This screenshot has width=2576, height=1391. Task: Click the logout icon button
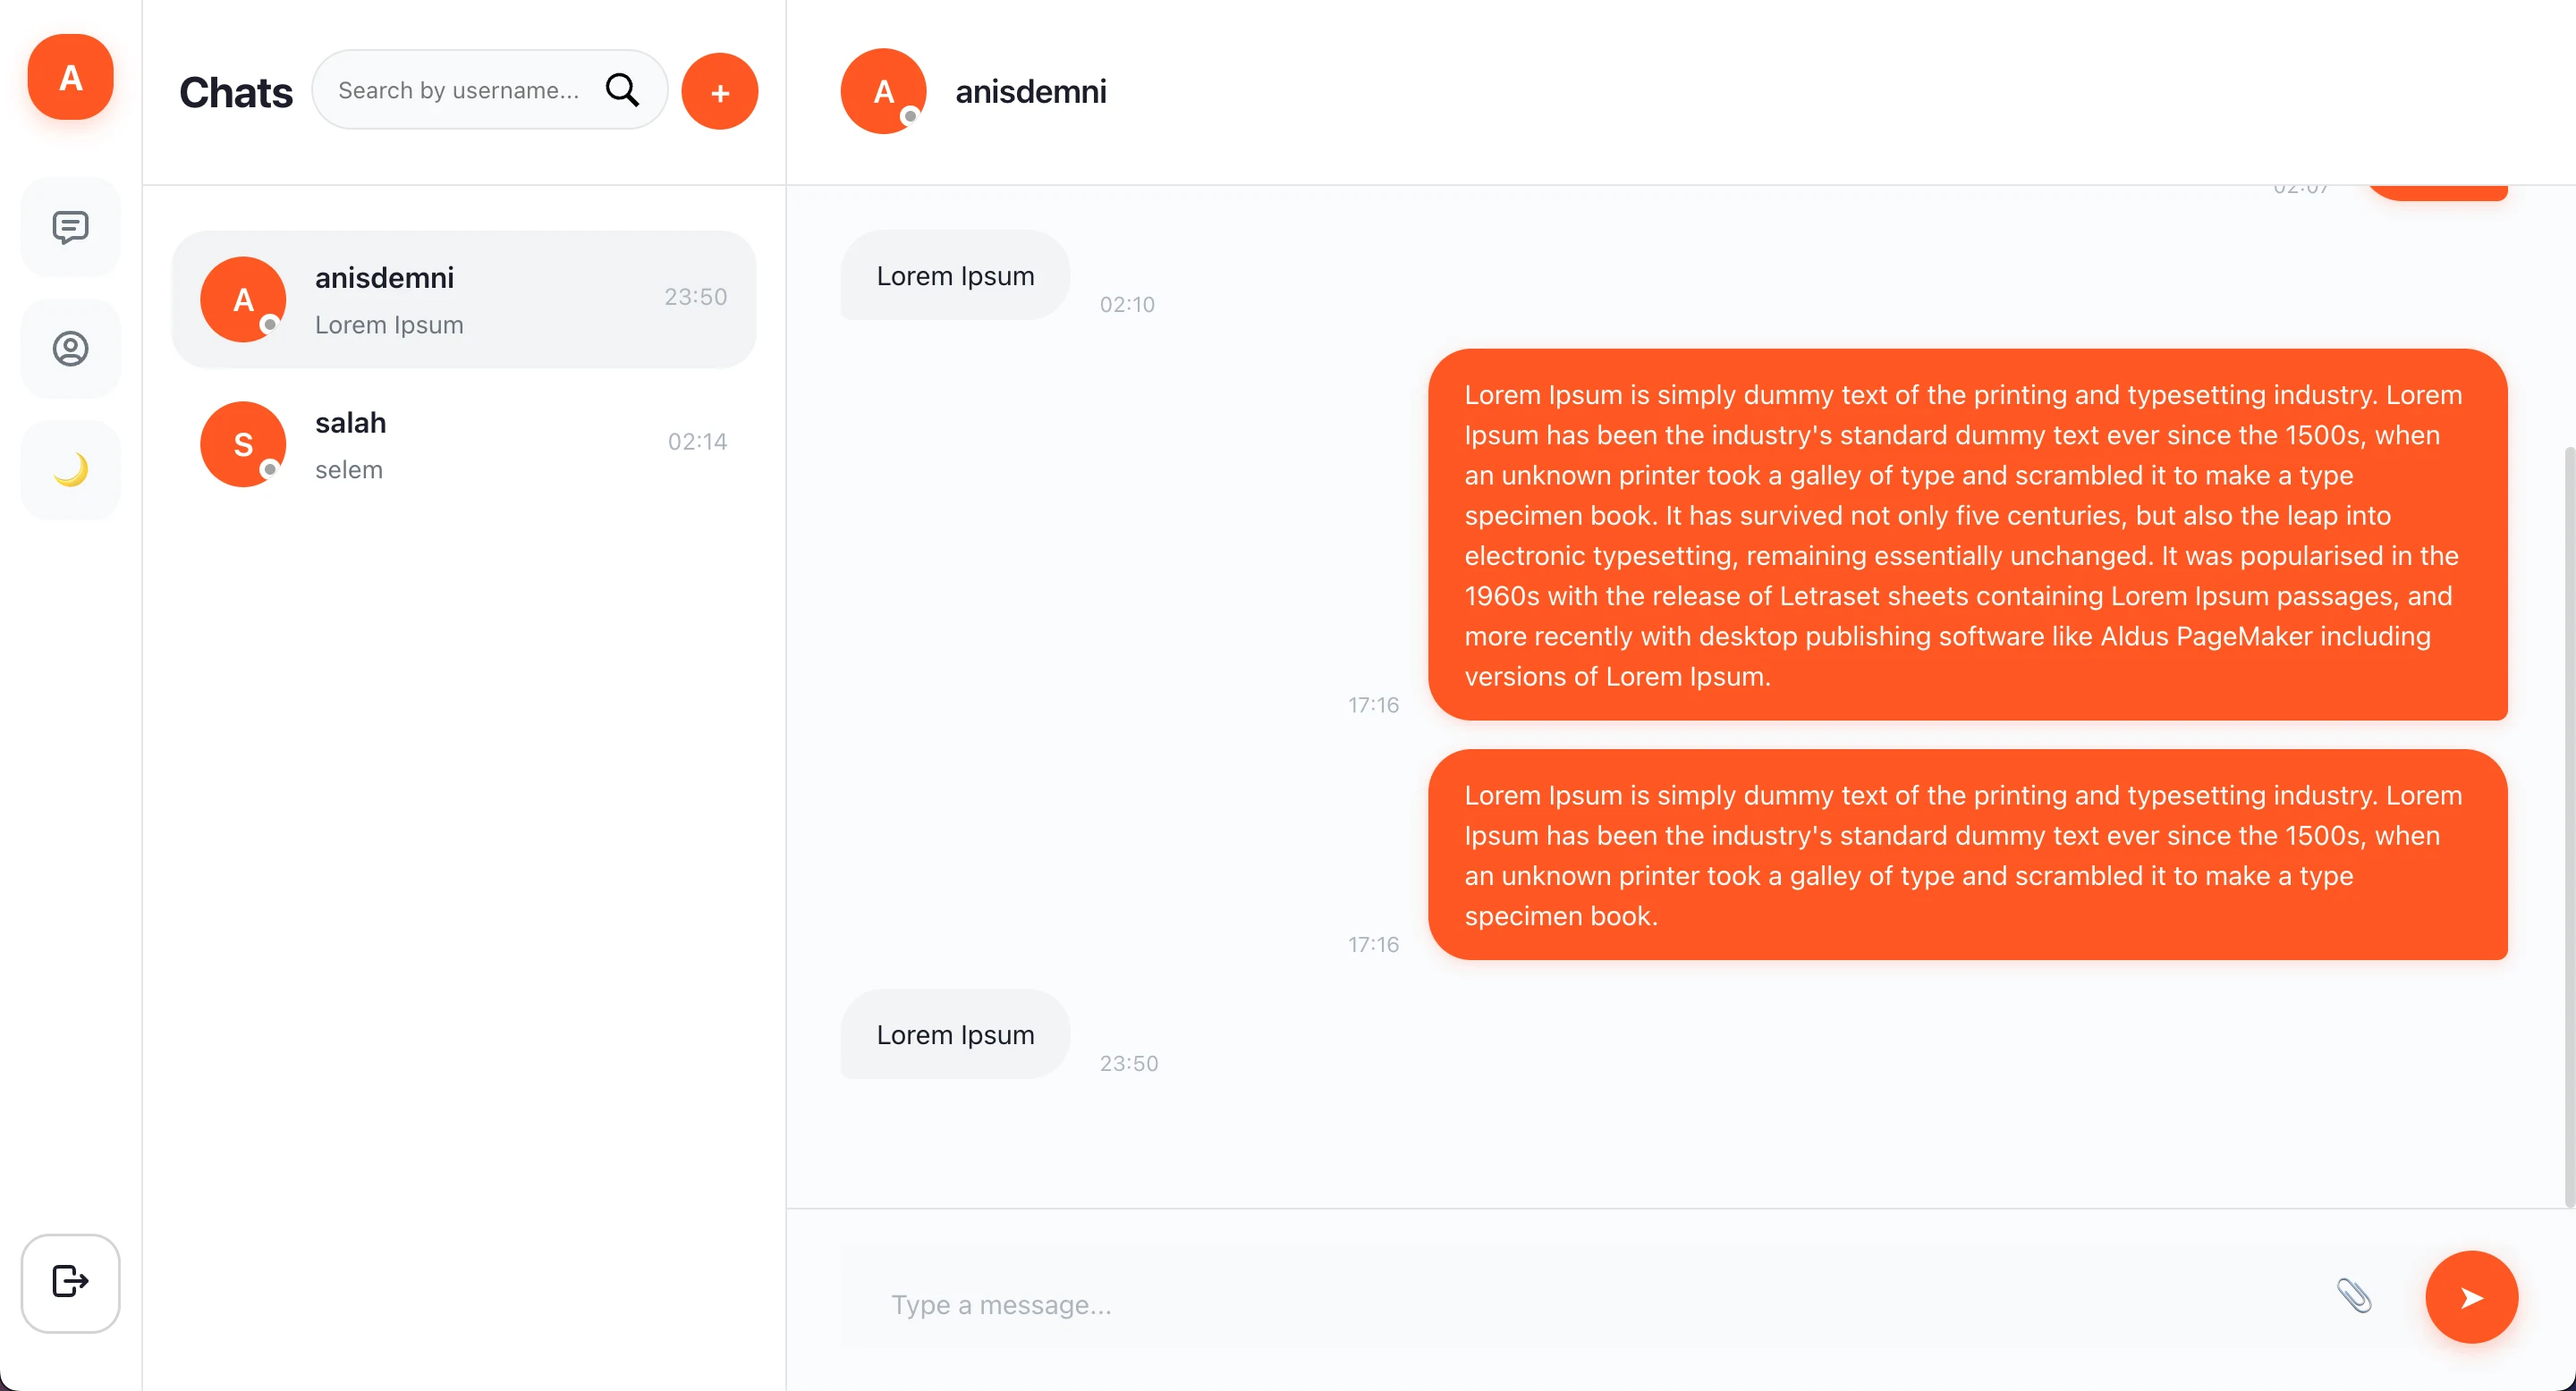70,1282
